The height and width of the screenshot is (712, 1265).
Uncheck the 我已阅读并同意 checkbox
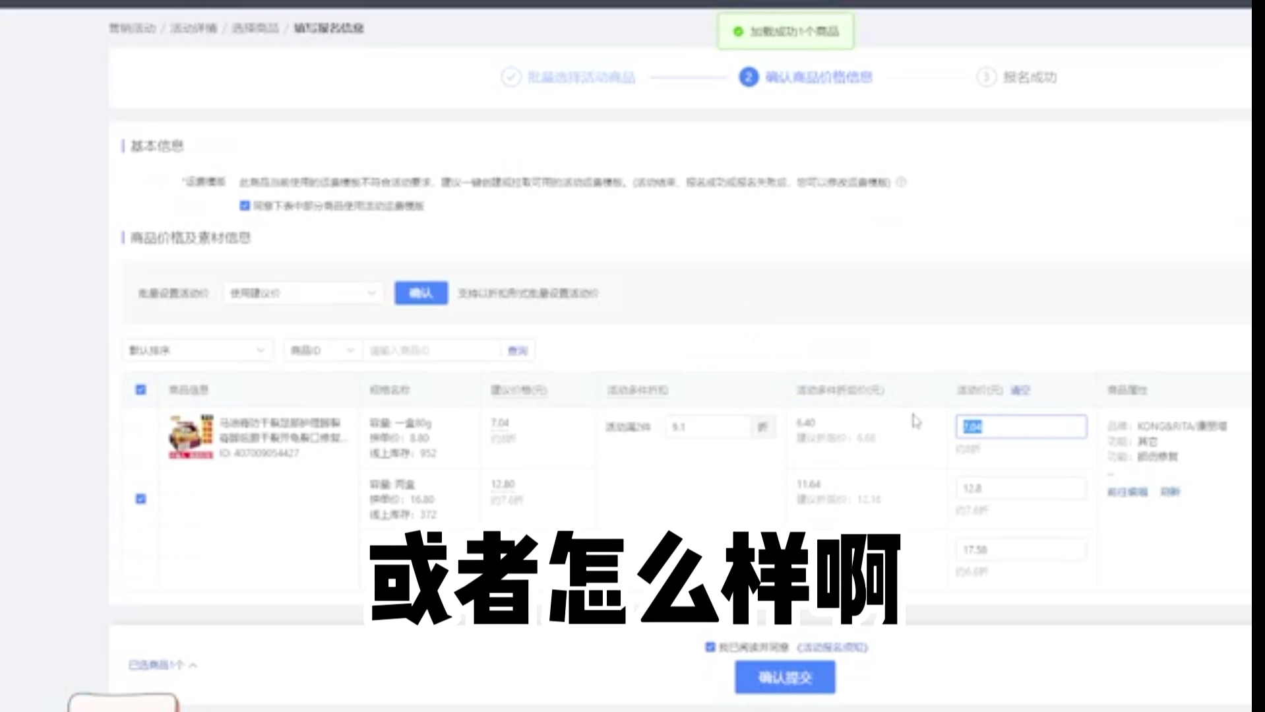[x=710, y=648]
